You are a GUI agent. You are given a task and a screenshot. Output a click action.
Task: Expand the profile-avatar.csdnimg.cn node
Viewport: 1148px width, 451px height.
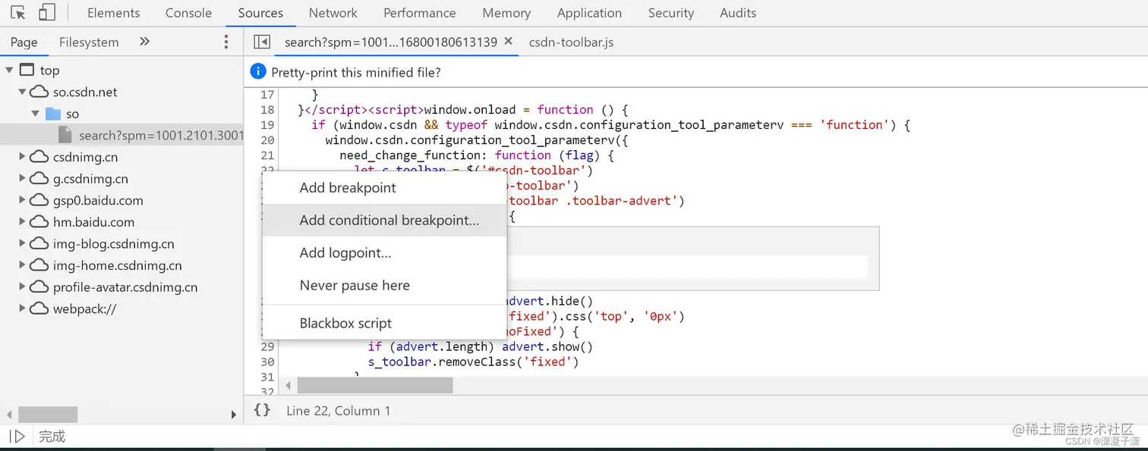coord(22,287)
